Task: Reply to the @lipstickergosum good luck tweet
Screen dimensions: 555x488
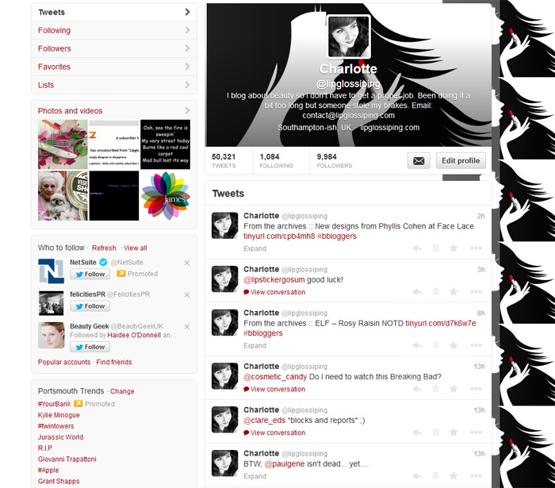Action: (x=417, y=292)
